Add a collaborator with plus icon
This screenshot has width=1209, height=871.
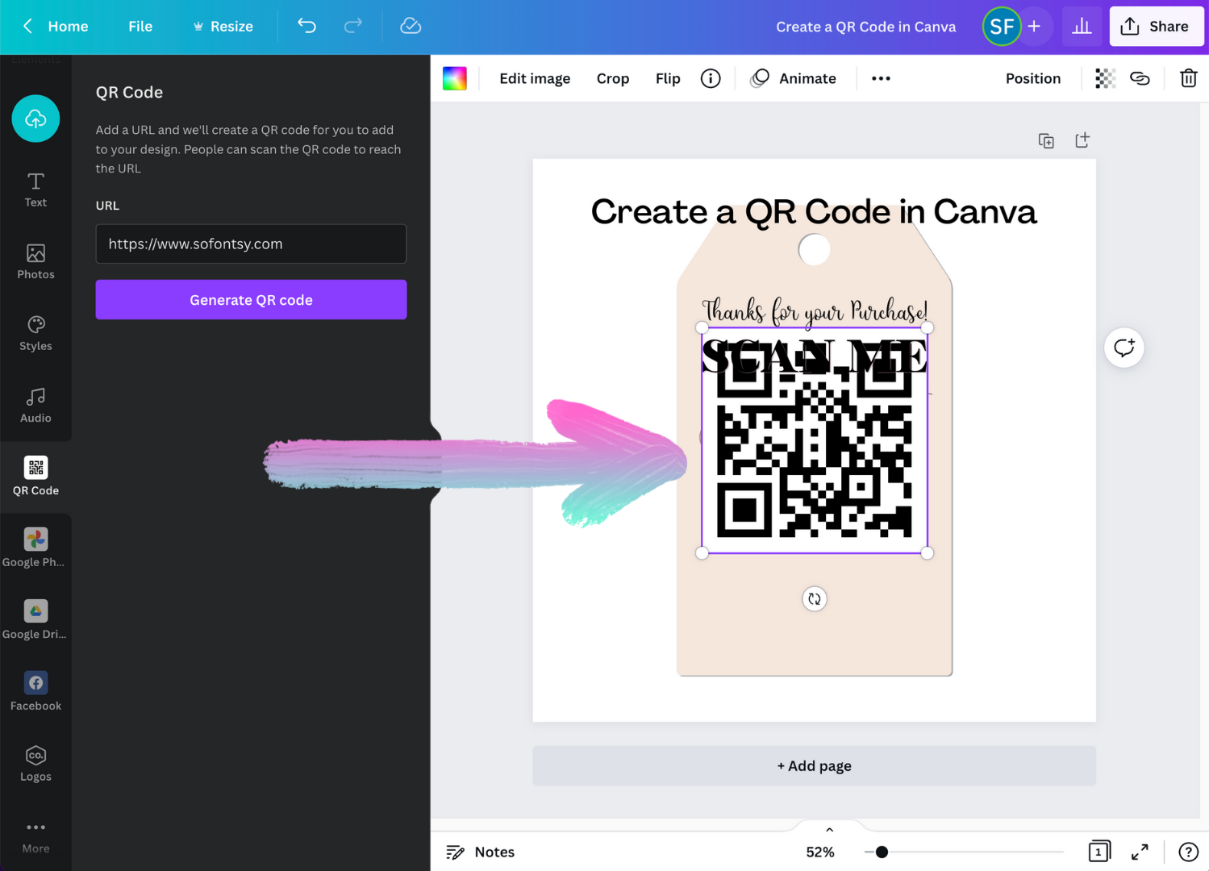pos(1034,27)
